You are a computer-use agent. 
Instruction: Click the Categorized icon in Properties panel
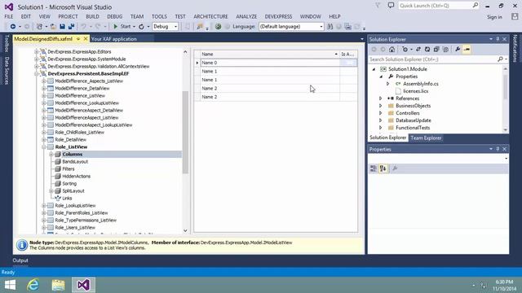(374, 168)
